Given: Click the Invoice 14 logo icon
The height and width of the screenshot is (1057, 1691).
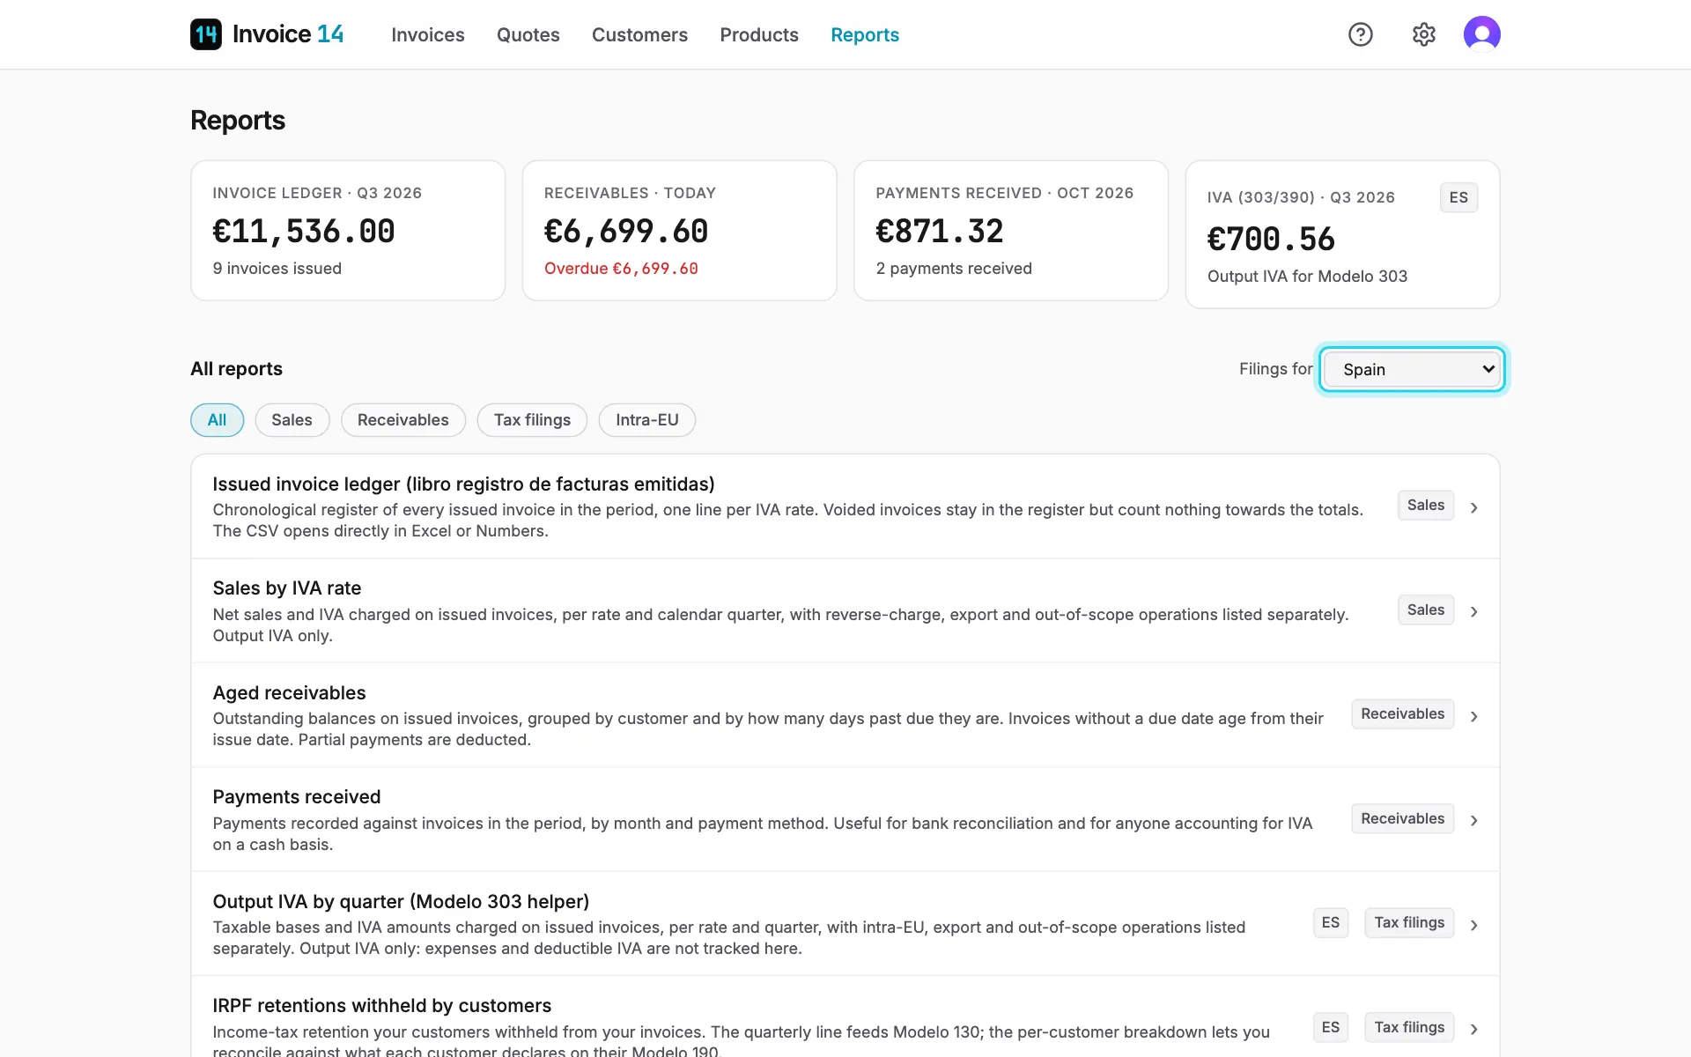Looking at the screenshot, I should [206, 34].
